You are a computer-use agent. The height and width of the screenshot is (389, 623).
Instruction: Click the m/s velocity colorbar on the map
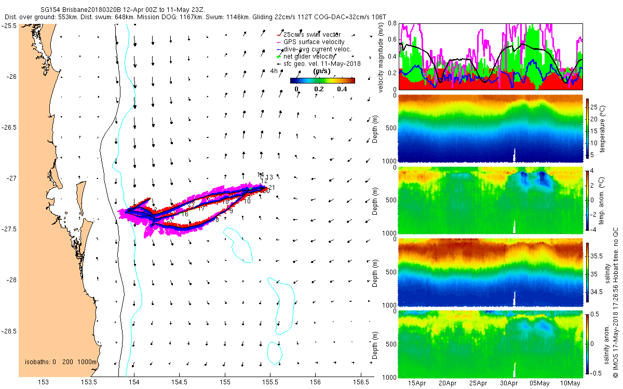(322, 80)
